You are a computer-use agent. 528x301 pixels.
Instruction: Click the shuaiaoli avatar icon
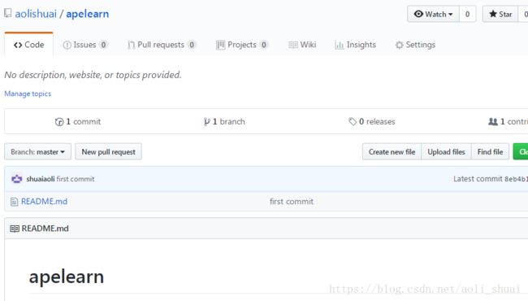[x=17, y=179]
